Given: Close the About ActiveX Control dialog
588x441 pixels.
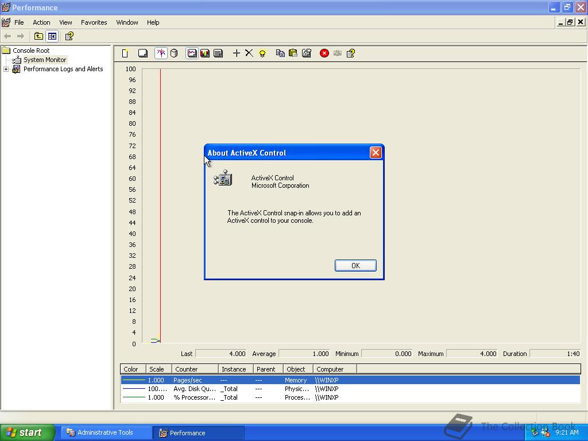Looking at the screenshot, I should tap(376, 153).
